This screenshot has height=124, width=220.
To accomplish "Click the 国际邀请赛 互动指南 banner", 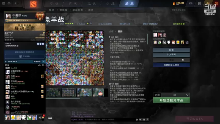I will coord(24,27).
